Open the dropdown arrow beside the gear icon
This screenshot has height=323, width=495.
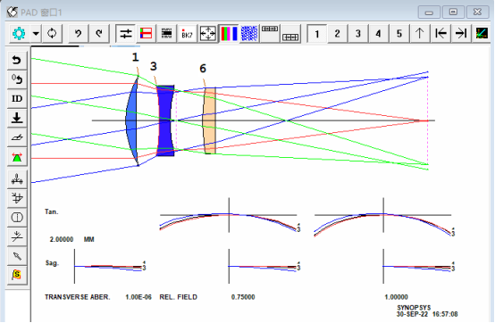pos(36,33)
